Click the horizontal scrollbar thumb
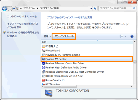138x100 pixels. click(x=60, y=86)
